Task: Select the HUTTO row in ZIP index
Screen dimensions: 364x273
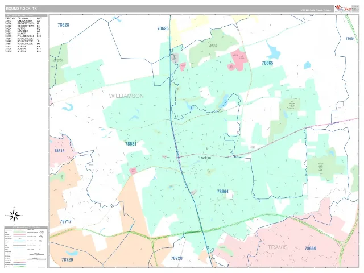Action: click(x=23, y=28)
